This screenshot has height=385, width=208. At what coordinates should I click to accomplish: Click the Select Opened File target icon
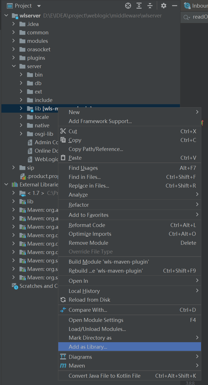[x=128, y=6]
